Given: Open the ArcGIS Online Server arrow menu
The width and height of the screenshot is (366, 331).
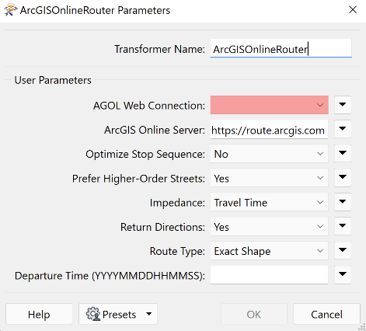Looking at the screenshot, I should [343, 129].
